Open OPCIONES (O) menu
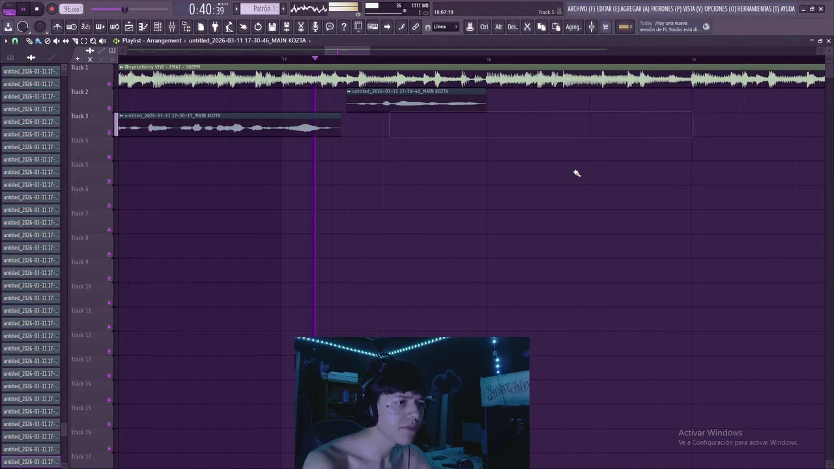This screenshot has width=834, height=469. pos(720,9)
